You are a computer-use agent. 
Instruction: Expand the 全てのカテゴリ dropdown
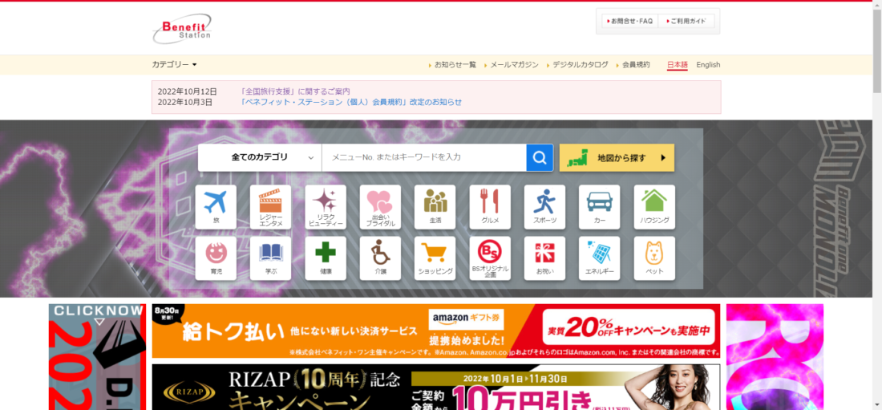(x=260, y=158)
